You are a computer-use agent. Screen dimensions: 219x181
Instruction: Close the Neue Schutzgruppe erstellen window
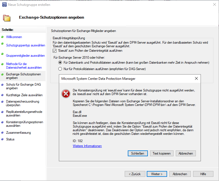[215, 5]
